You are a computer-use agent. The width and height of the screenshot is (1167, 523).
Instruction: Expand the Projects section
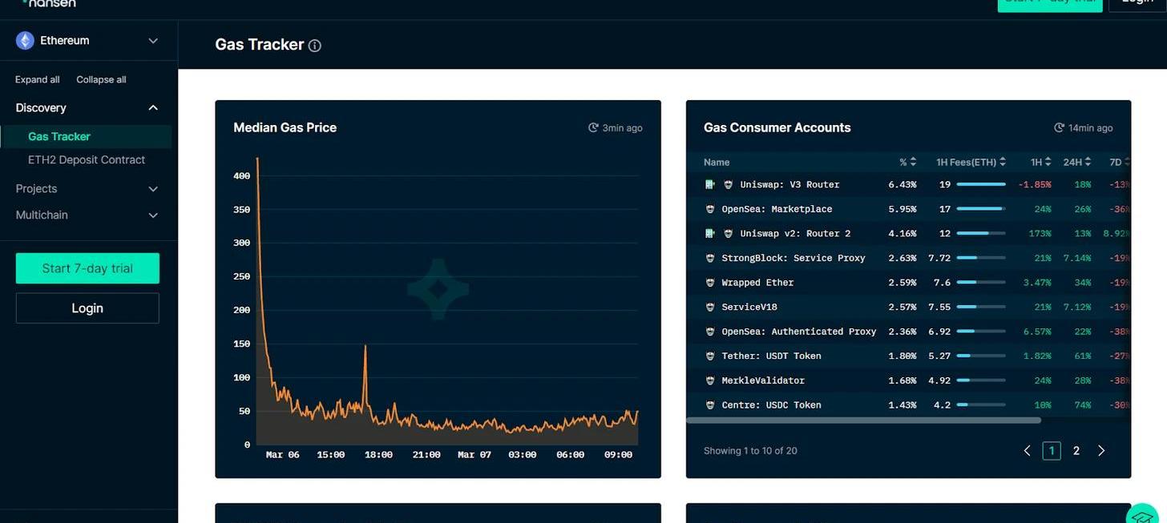(x=153, y=189)
